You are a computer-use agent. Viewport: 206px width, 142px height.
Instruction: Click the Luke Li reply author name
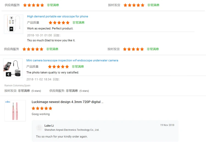click(x=49, y=126)
